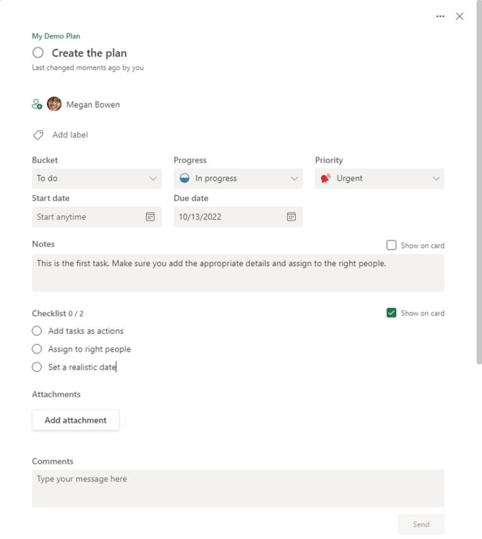
Task: Open the Due date calendar picker icon
Action: tap(291, 216)
